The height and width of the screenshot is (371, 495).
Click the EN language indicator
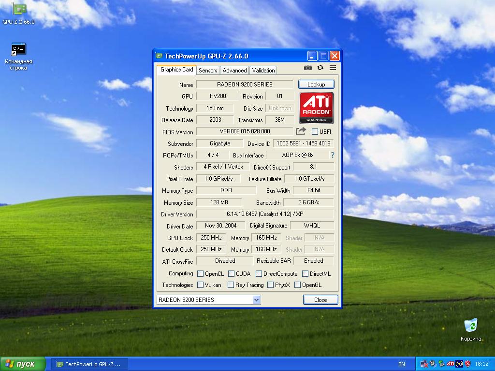401,364
